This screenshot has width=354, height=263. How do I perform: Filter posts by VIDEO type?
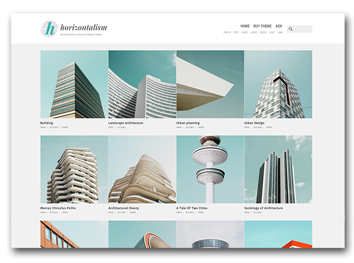[x=244, y=33]
